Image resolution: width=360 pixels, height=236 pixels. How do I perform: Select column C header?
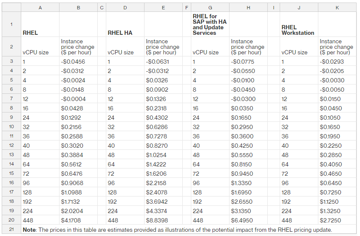click(102, 8)
